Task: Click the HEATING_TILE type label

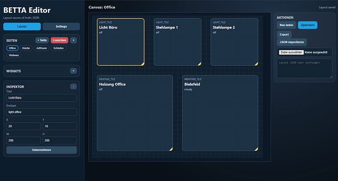Action: [107, 79]
